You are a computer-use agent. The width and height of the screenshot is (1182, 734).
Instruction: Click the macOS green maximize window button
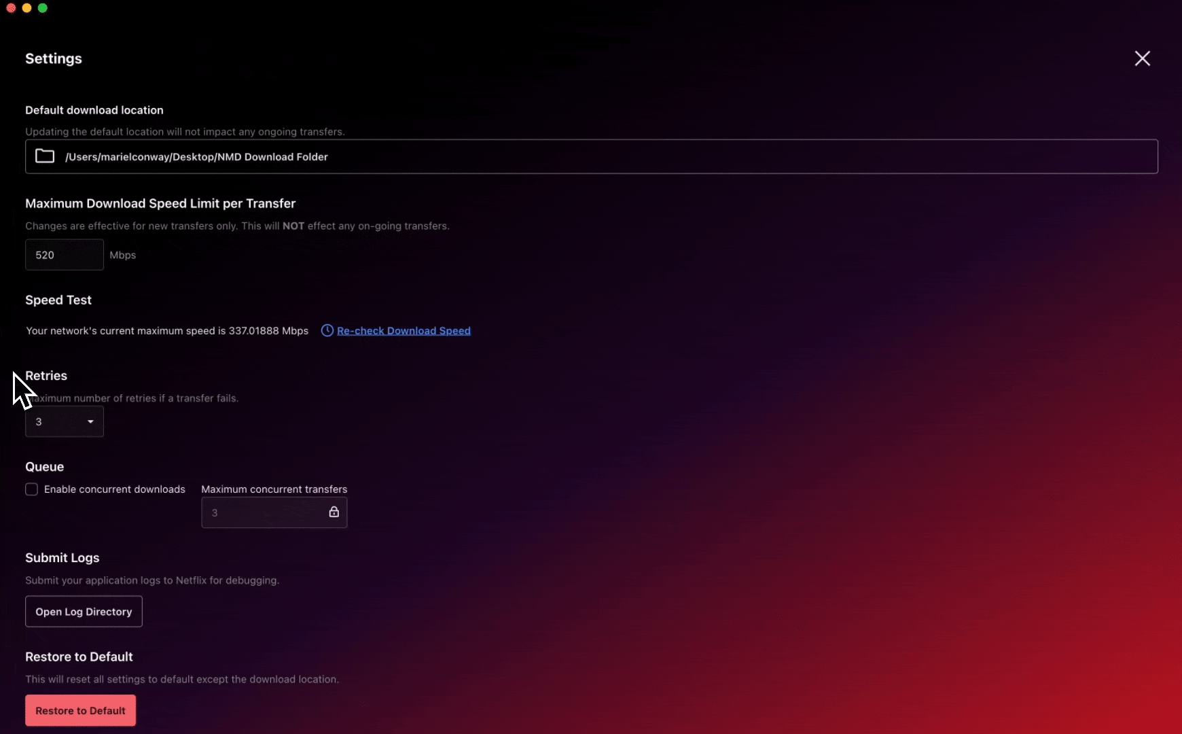tap(43, 8)
